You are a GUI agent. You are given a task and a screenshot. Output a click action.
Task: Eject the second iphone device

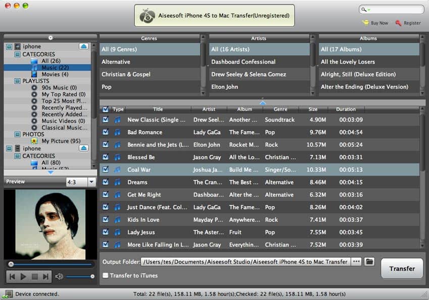(84, 148)
